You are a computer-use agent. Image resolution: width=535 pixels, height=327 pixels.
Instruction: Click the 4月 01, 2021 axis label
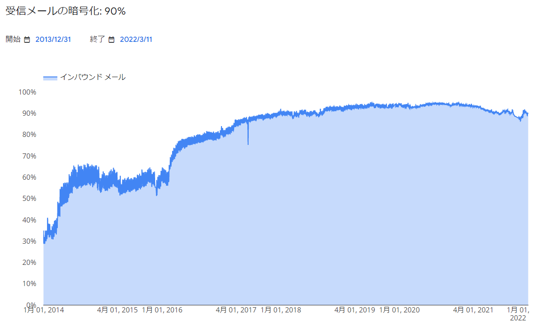(x=473, y=310)
